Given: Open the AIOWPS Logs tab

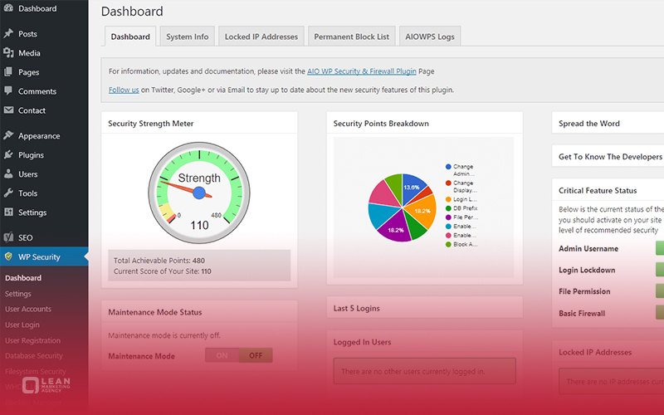Looking at the screenshot, I should (430, 37).
